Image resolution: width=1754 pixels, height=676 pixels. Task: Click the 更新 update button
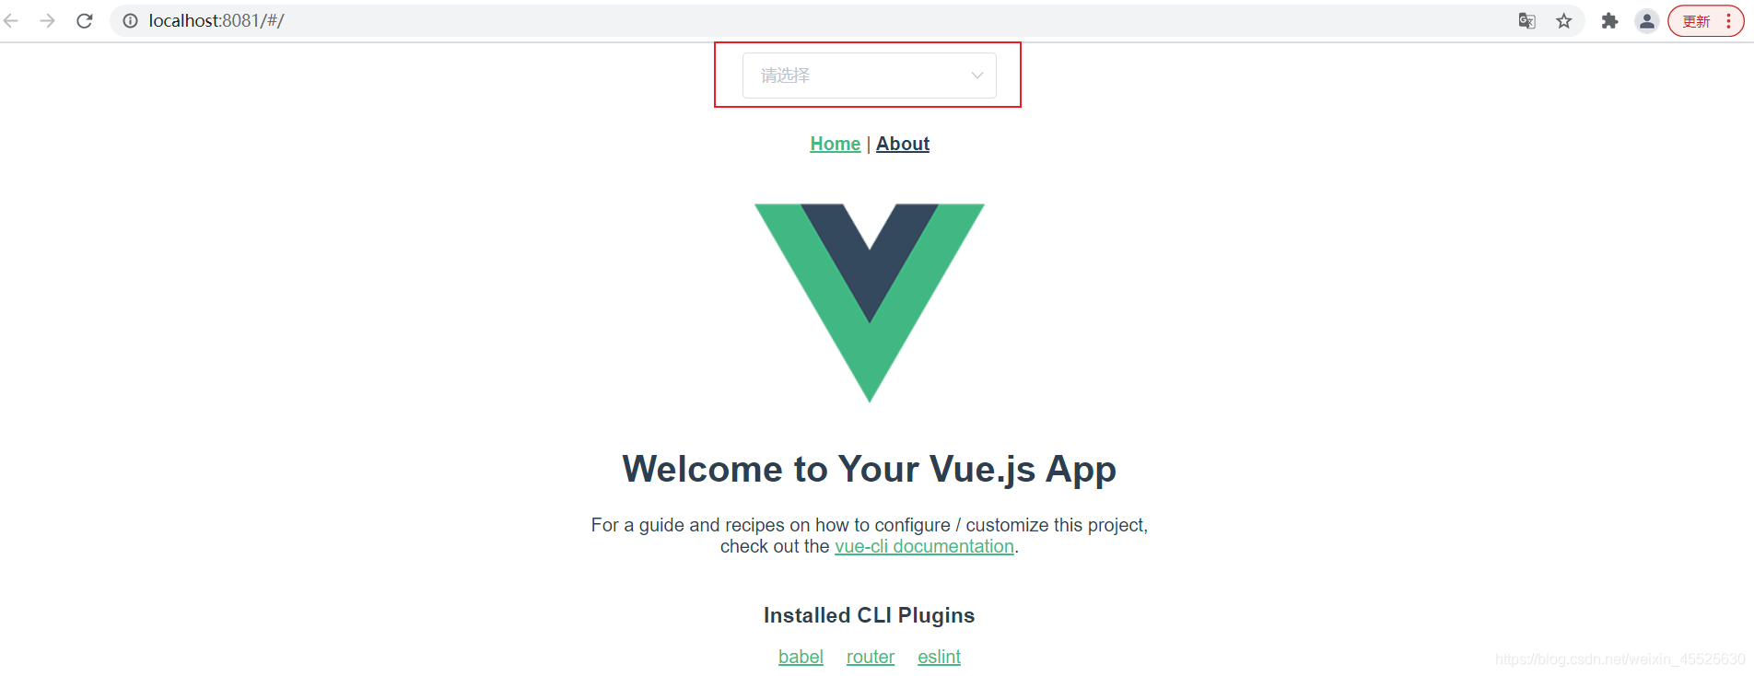[1696, 21]
